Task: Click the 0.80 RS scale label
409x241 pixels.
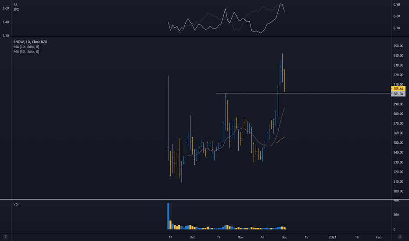Action: (x=396, y=16)
